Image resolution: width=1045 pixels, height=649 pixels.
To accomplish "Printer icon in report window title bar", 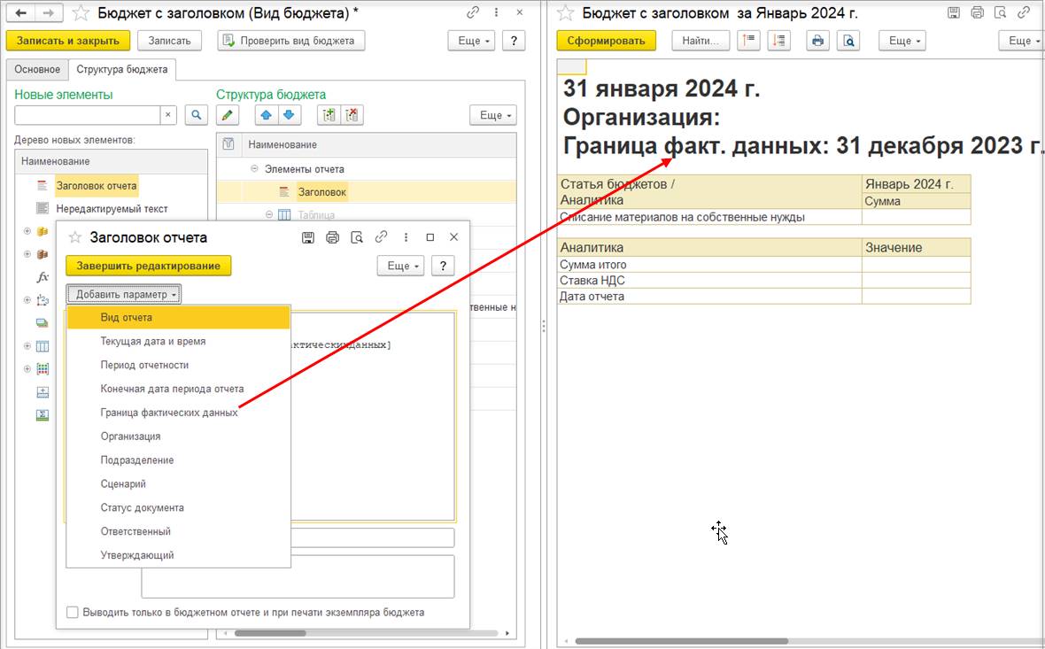I will click(977, 12).
